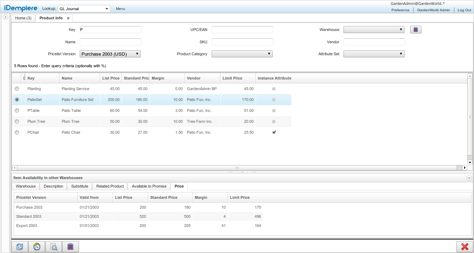Switch to the Available to Promise tab
This screenshot has height=253, width=474.
(148, 186)
